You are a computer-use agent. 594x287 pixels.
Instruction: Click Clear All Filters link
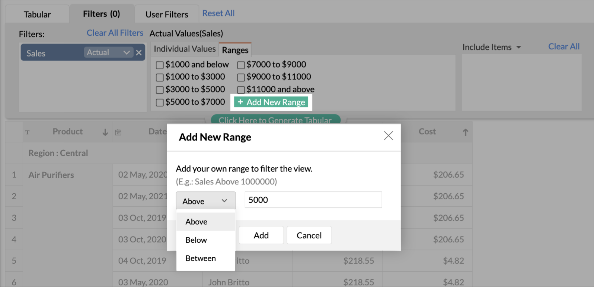click(x=115, y=33)
